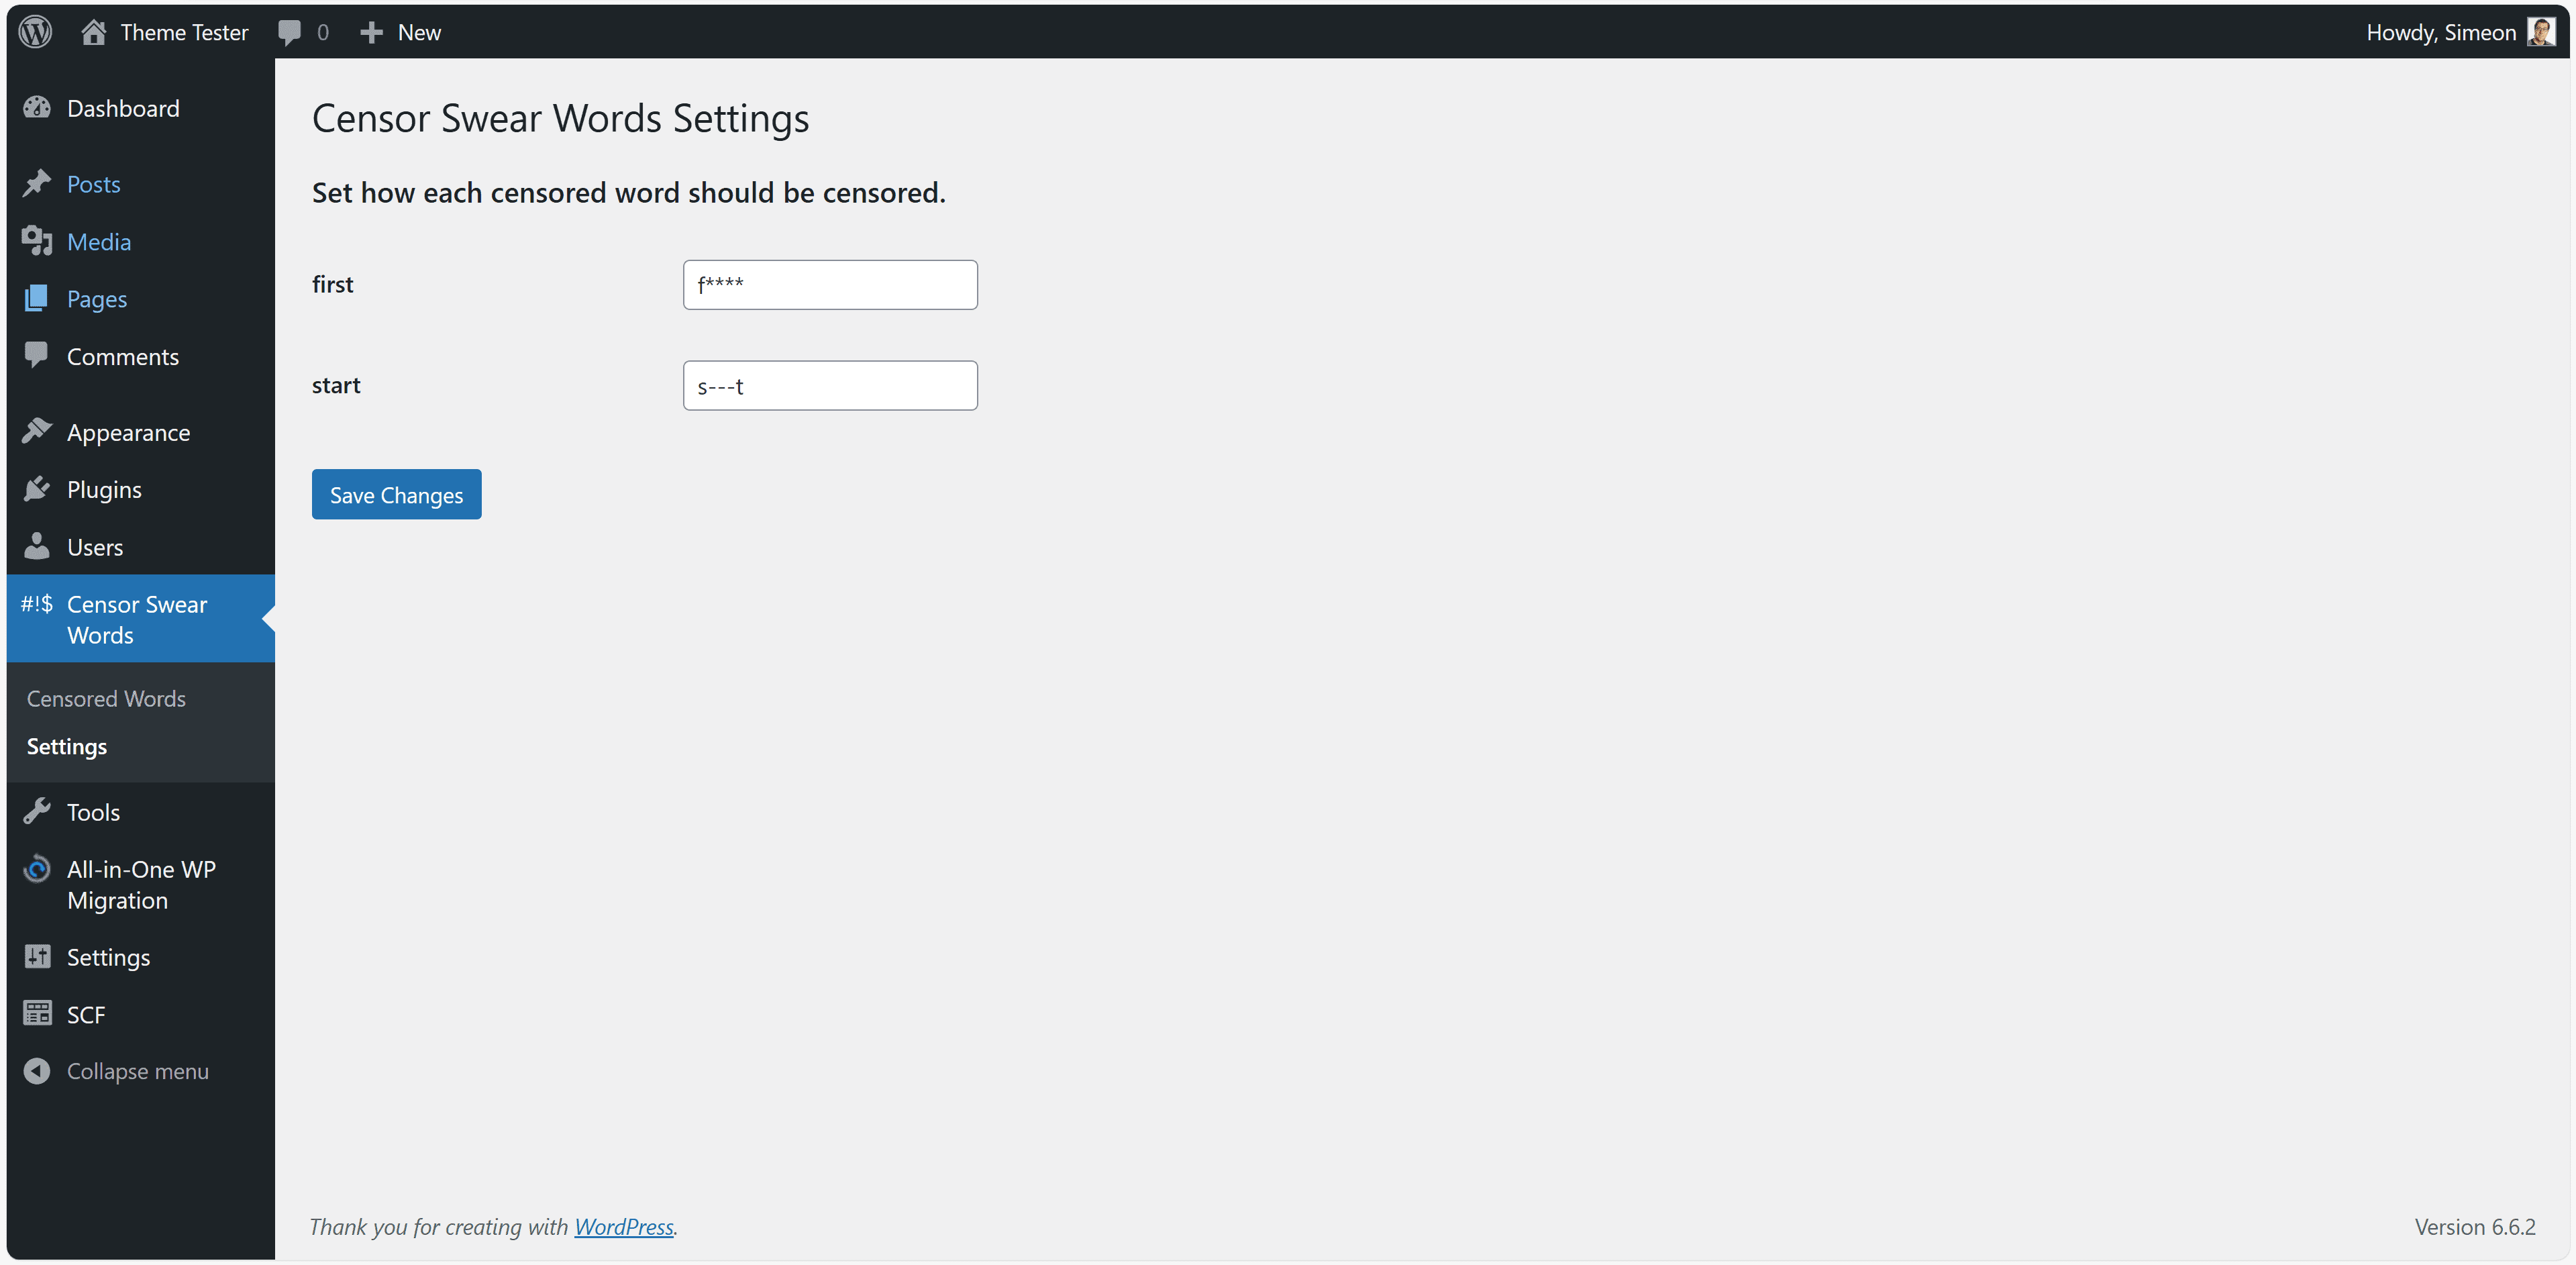Open Pages using the pages icon
The width and height of the screenshot is (2576, 1265).
tap(37, 298)
